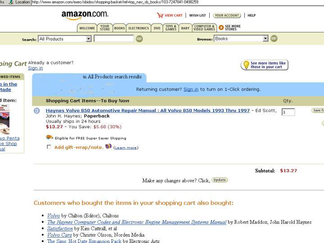Viewport: 324px width, 243px height.
Task: Switch to the Electronics tab
Action: [139, 28]
